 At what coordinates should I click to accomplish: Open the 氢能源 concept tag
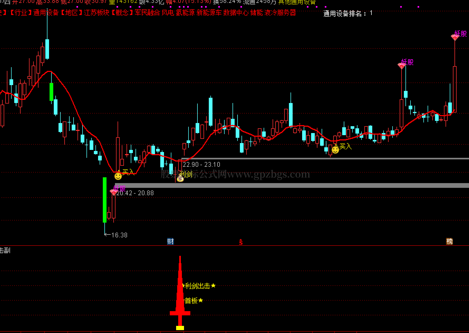pos(185,13)
